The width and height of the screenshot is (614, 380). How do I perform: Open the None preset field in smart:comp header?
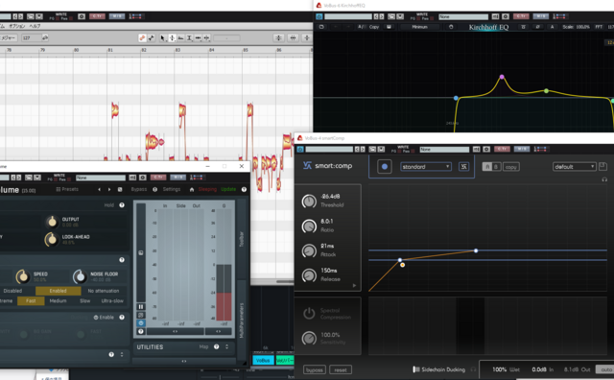click(444, 150)
